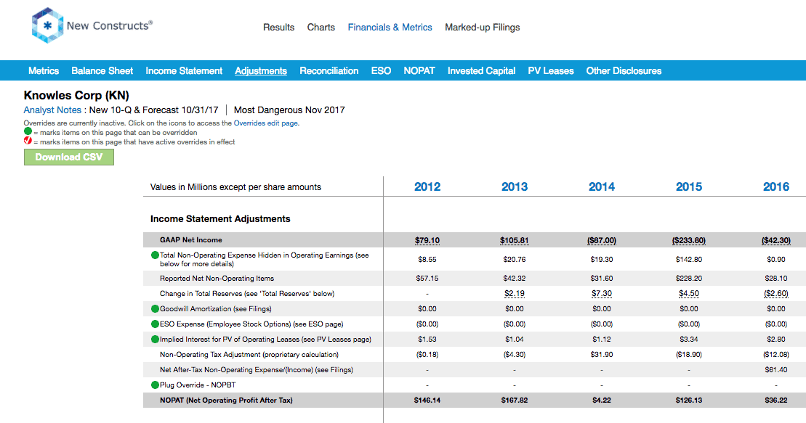
Task: Click the New Constructs hexagon logo
Action: click(47, 25)
